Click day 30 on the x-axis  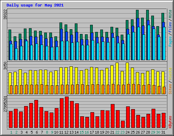tap(158, 132)
